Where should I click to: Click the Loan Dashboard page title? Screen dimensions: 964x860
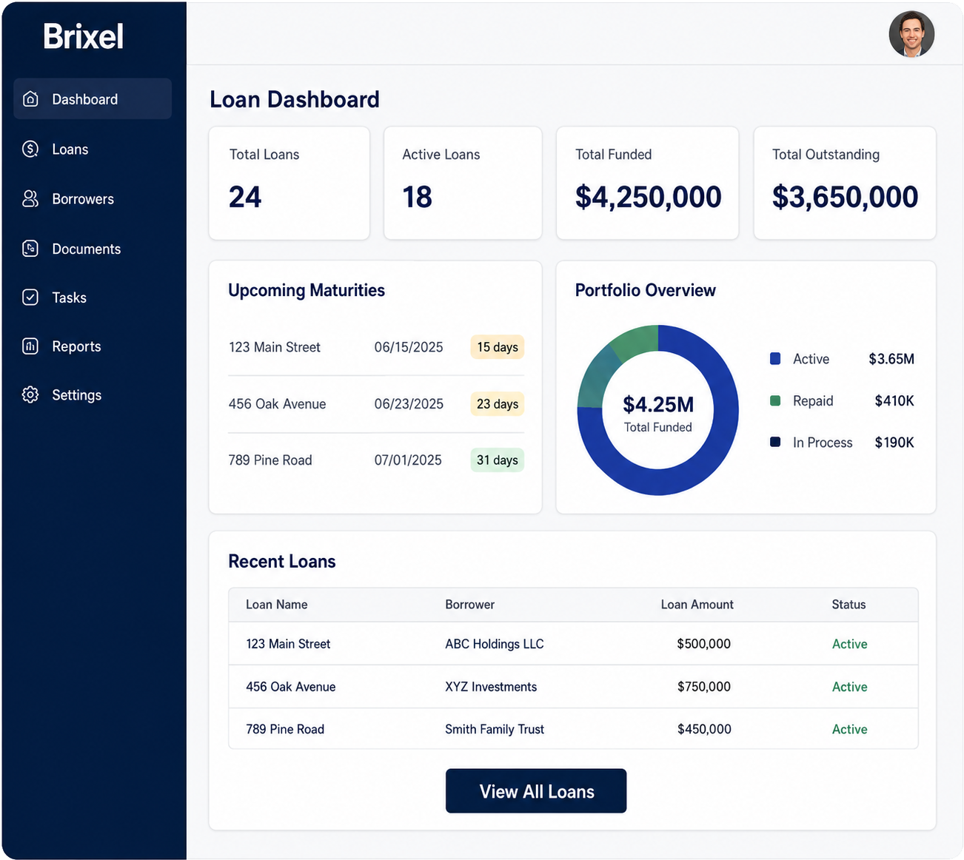(295, 99)
